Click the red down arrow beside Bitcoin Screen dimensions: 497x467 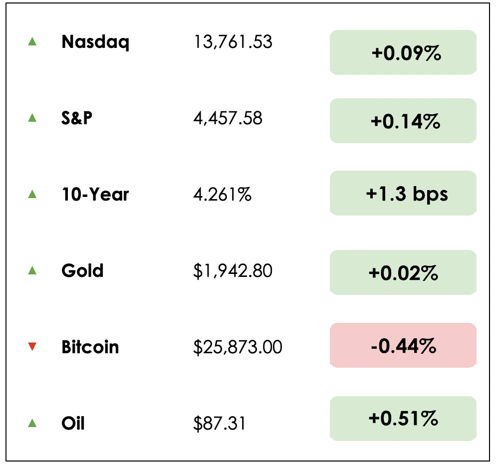pyautogui.click(x=32, y=347)
